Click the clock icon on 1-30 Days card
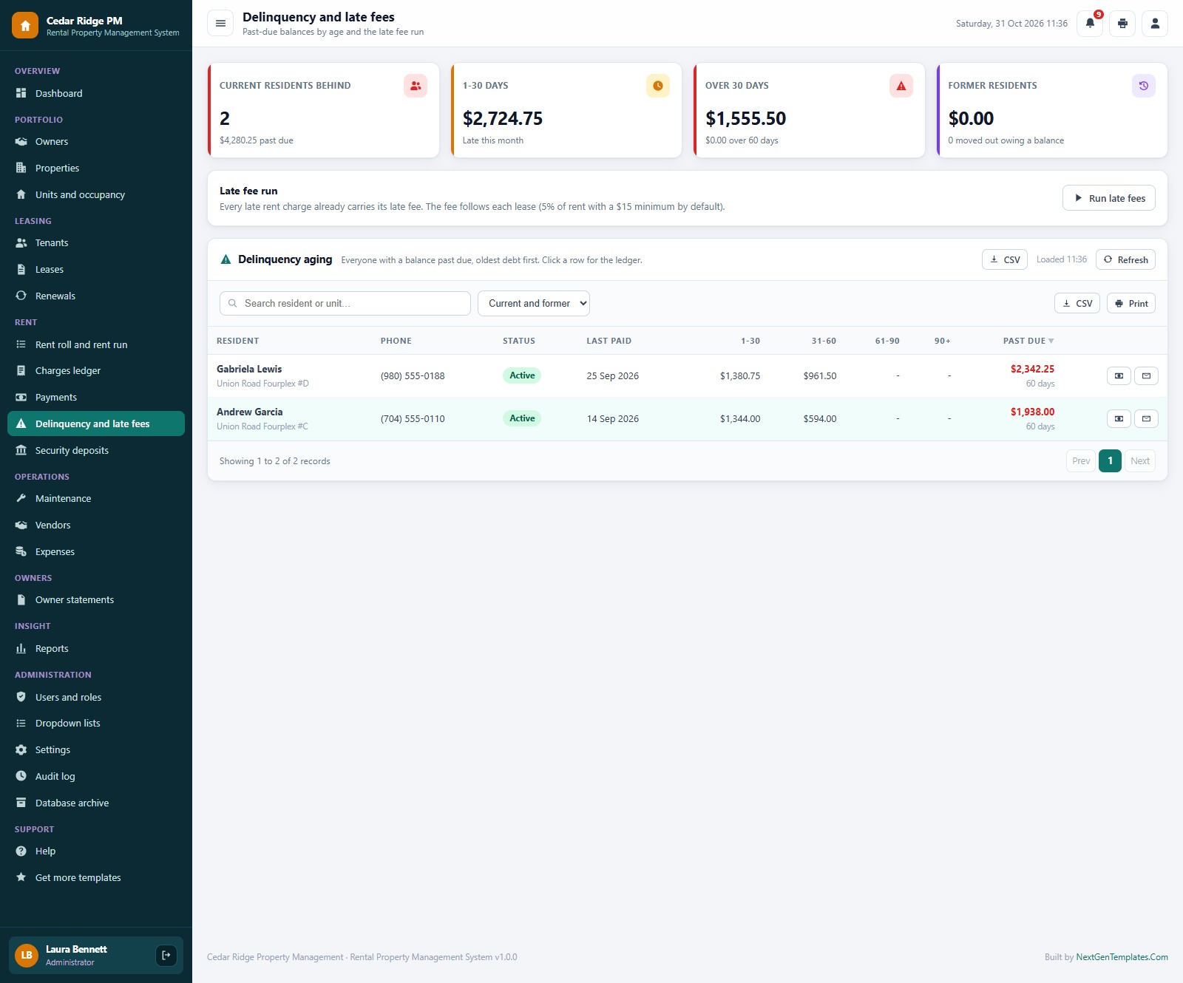This screenshot has height=983, width=1183. [x=658, y=86]
